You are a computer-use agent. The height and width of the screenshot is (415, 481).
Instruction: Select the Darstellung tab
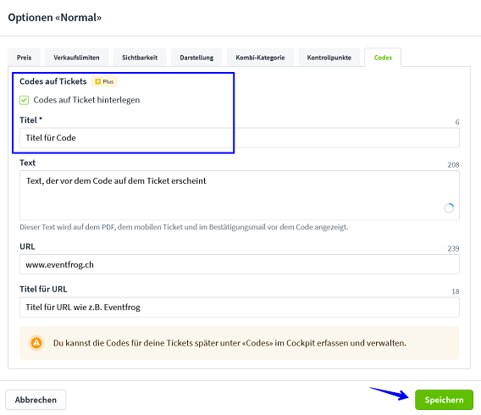pos(196,58)
